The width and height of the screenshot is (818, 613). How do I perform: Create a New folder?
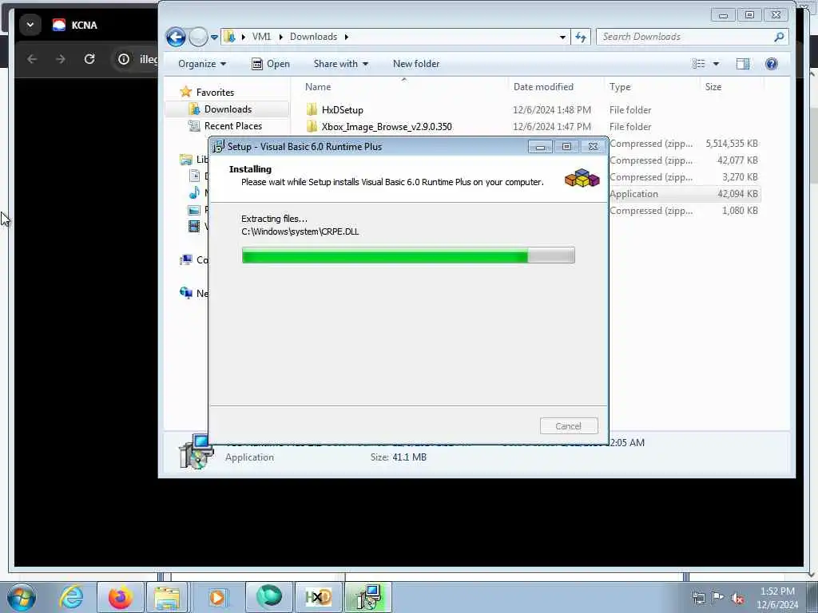415,64
